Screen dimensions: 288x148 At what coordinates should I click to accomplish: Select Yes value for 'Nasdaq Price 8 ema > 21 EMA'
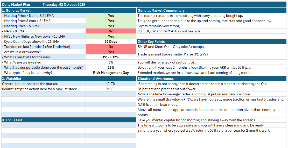111,21
